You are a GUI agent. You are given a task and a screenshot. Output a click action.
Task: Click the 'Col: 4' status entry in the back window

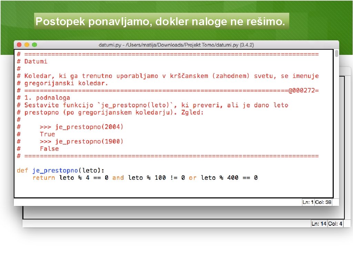coord(335,224)
